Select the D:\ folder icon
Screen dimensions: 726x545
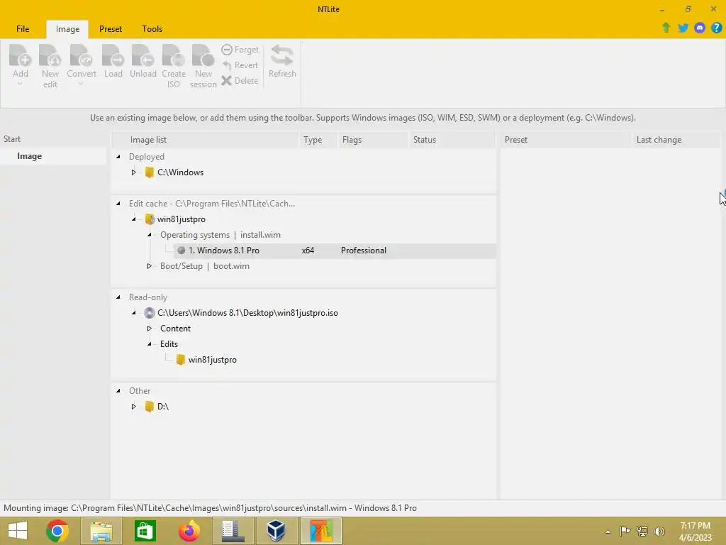pyautogui.click(x=149, y=407)
